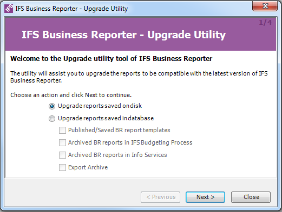Click the 1/4 page step indicator
Image resolution: width=282 pixels, height=212 pixels.
265,23
